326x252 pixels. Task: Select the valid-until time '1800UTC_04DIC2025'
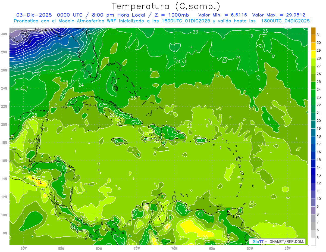[x=285, y=21]
